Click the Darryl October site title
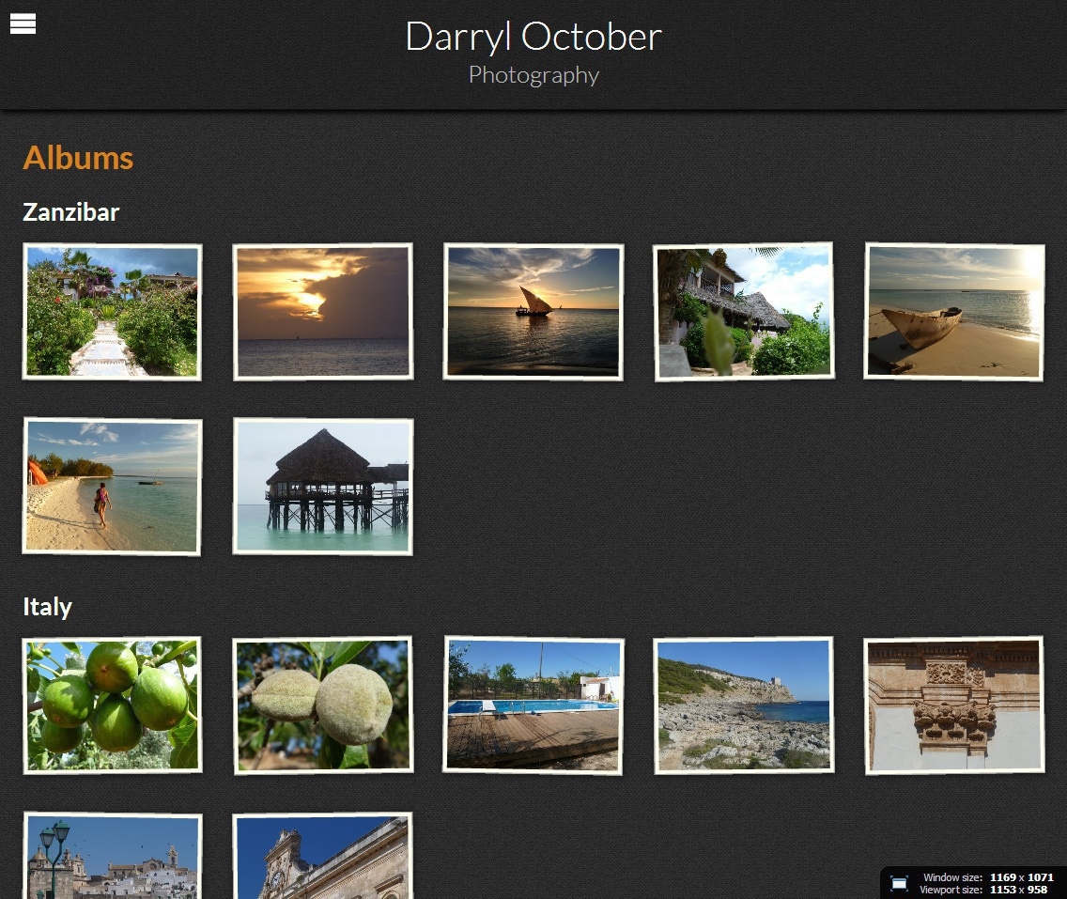Screen dimensions: 1067x899 (x=533, y=37)
